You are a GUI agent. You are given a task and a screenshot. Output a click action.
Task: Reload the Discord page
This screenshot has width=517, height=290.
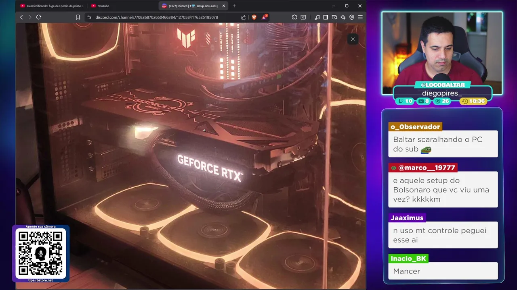(39, 17)
